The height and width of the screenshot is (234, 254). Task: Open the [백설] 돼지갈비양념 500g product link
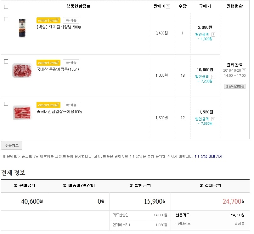tap(59, 27)
